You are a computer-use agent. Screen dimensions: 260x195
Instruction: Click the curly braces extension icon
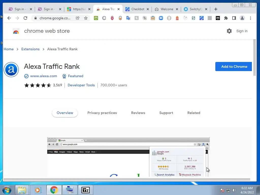click(169, 18)
